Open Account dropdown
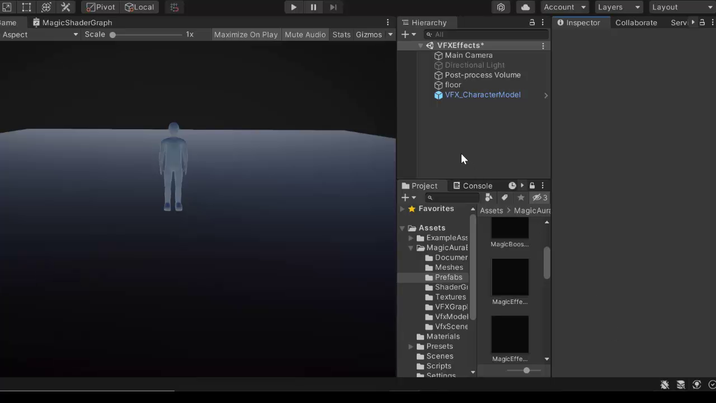Viewport: 716px width, 403px height. (x=565, y=7)
